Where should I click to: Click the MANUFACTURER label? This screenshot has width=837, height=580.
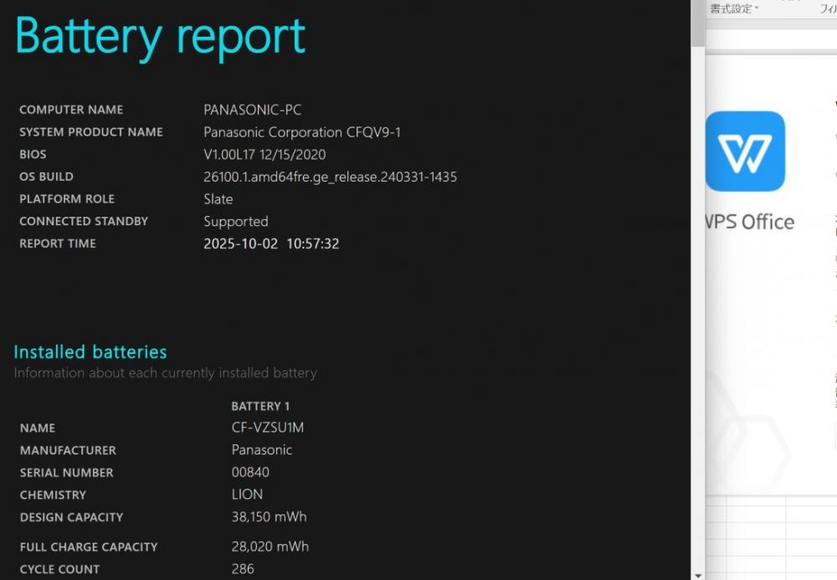pos(68,450)
